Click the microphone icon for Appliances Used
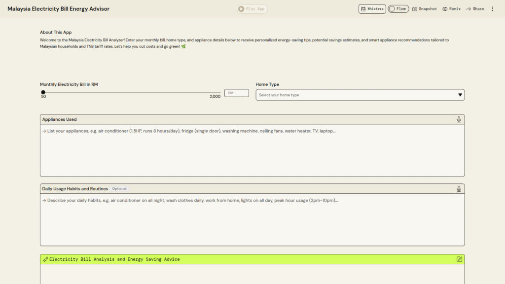 pyautogui.click(x=459, y=119)
